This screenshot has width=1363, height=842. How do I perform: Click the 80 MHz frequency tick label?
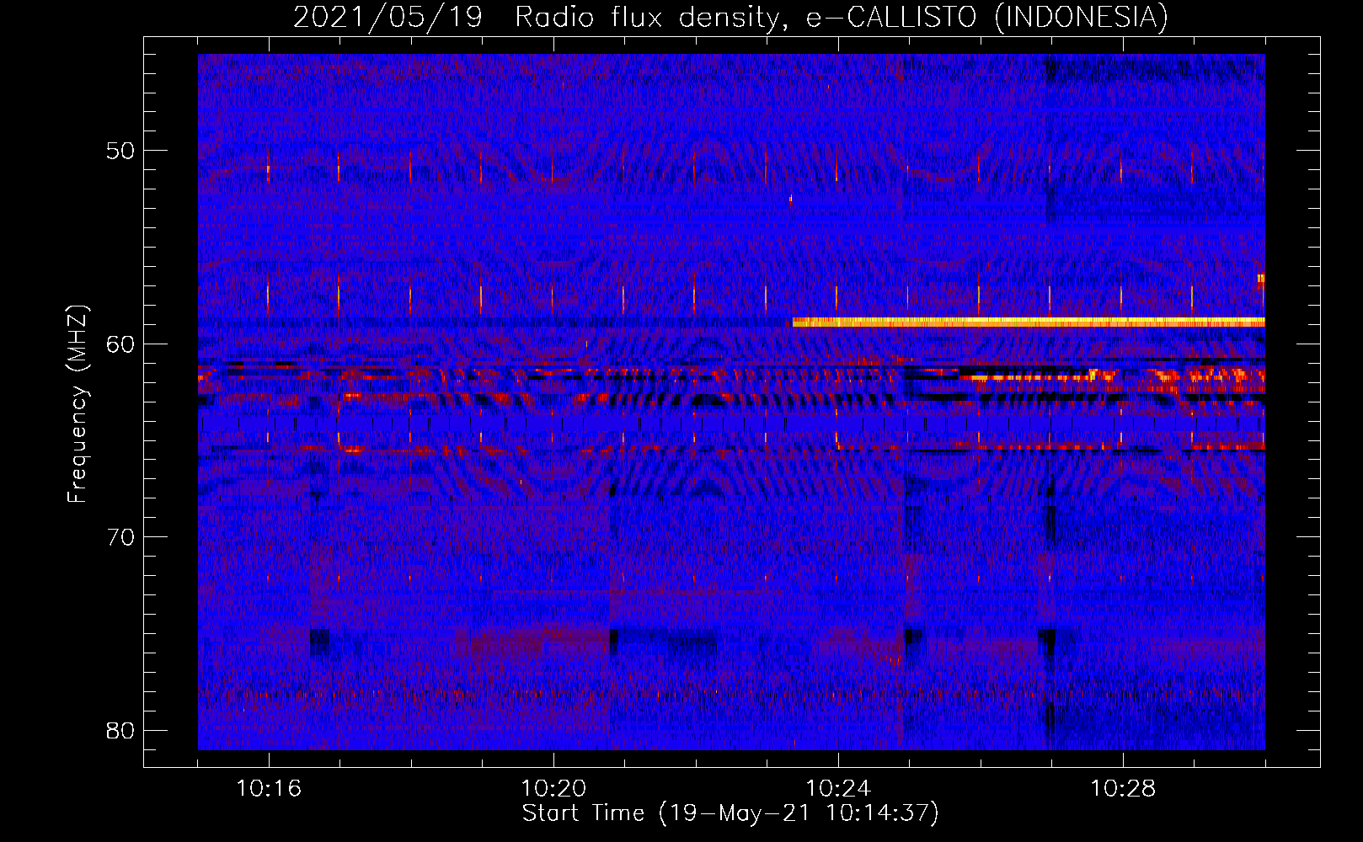click(x=121, y=730)
